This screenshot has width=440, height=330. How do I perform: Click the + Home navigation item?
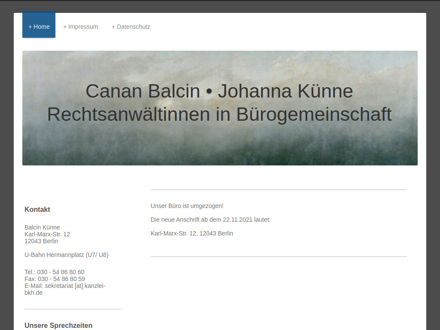coord(39,26)
